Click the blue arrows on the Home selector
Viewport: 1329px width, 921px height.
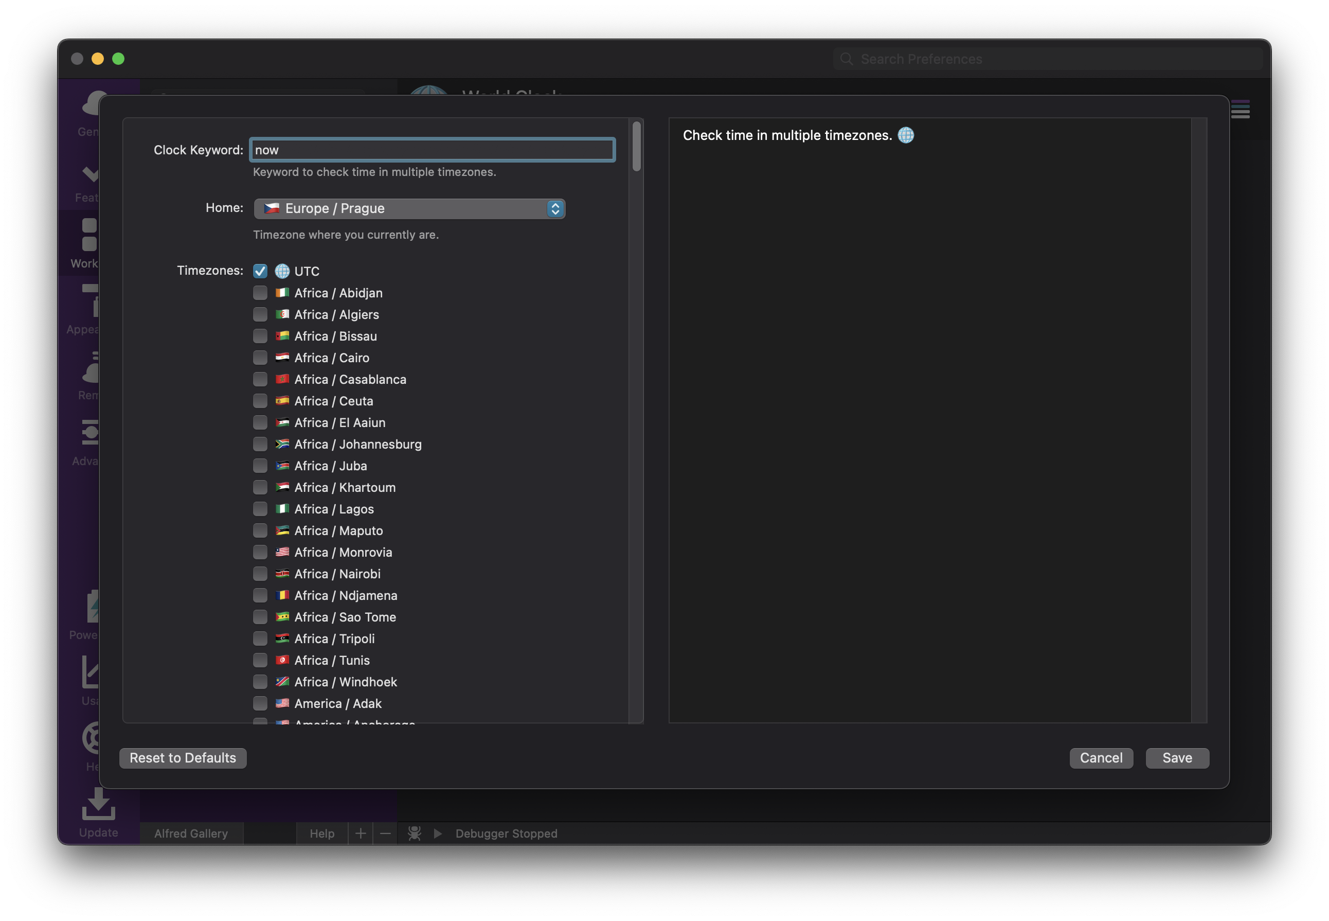click(x=555, y=208)
